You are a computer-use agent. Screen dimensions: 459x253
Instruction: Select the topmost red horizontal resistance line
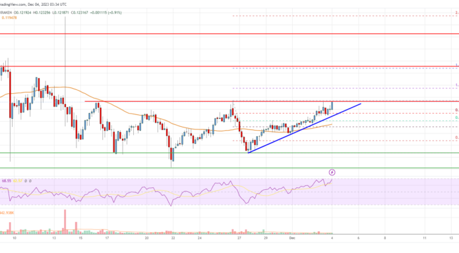click(x=229, y=34)
